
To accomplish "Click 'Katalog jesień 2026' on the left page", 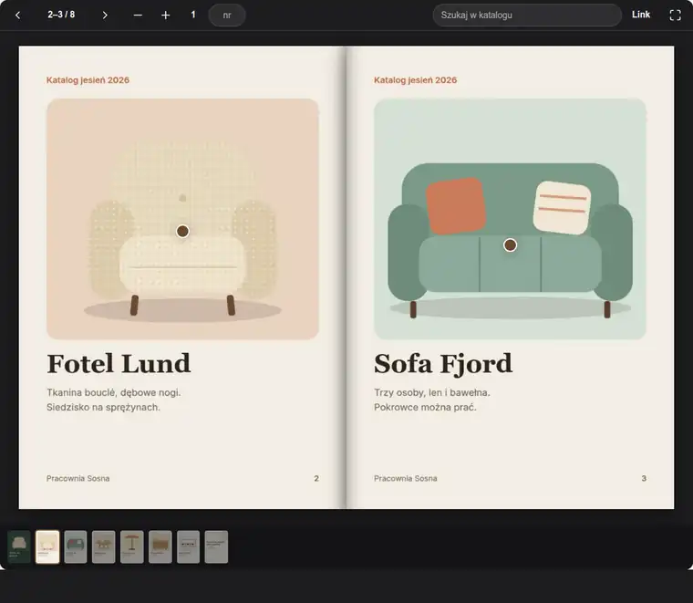I will pos(88,80).
